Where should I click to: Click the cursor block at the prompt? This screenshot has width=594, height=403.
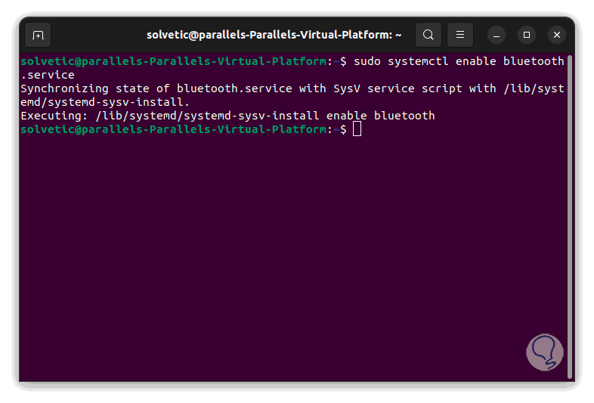[357, 129]
